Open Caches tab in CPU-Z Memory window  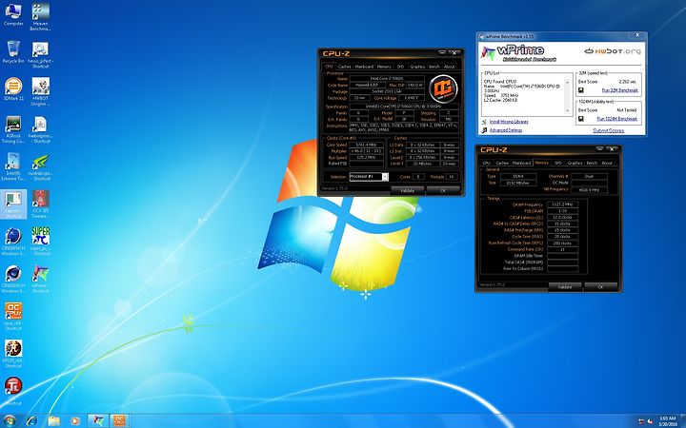tap(502, 163)
